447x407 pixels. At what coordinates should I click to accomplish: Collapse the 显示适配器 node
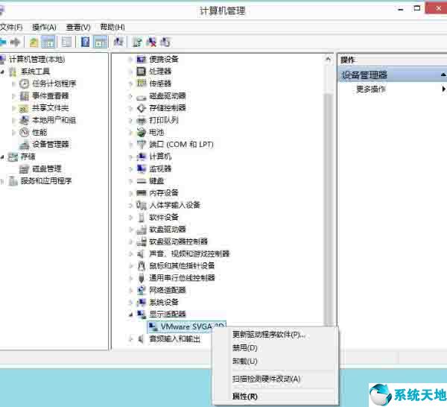[x=131, y=315]
